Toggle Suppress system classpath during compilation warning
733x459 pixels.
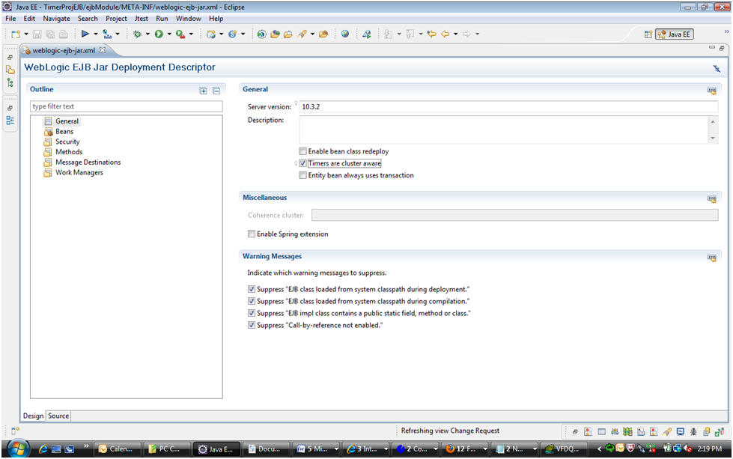pyautogui.click(x=252, y=302)
